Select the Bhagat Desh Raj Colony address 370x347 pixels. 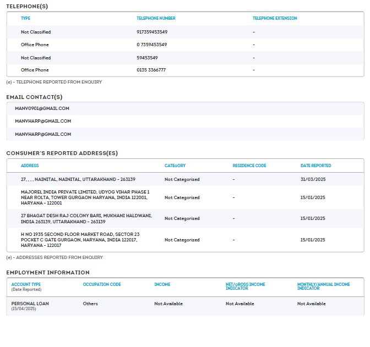pos(86,218)
